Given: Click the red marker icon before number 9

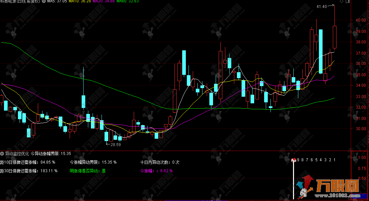Looking at the screenshot, I should click(294, 160).
